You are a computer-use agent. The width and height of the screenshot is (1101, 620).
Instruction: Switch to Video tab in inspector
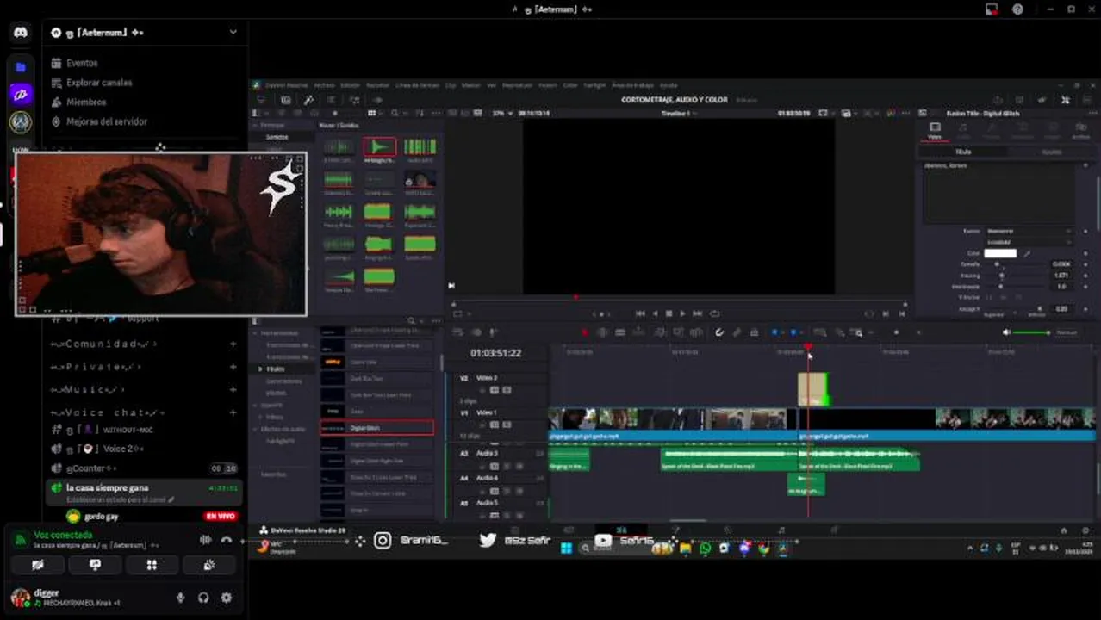pos(935,130)
